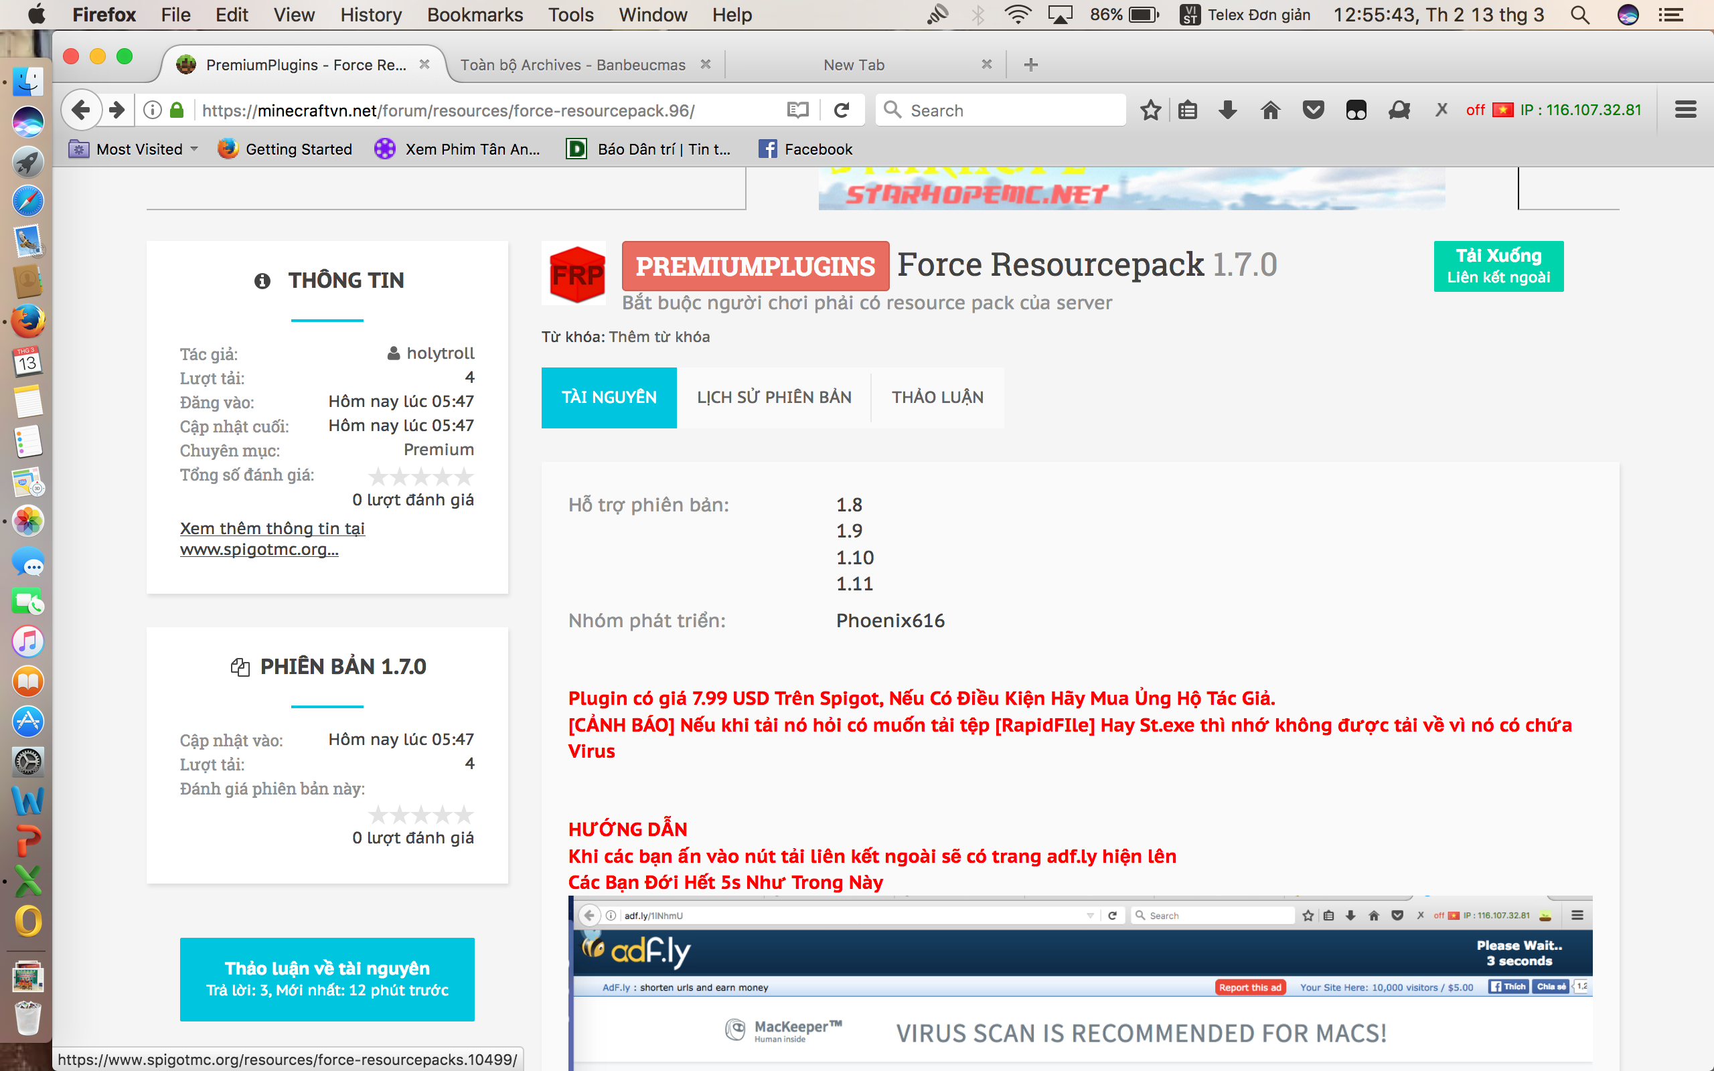Rate the resource with the fifth star
This screenshot has width=1714, height=1071.
pyautogui.click(x=464, y=477)
